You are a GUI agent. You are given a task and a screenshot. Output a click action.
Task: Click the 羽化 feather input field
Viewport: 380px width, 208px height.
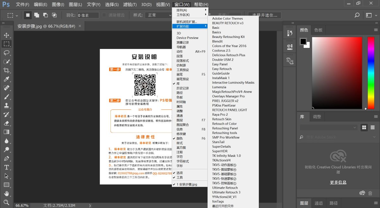88,15
